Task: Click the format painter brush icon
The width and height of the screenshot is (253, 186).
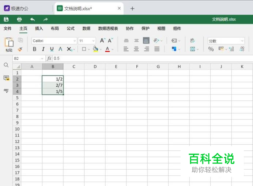Action: click(20, 49)
